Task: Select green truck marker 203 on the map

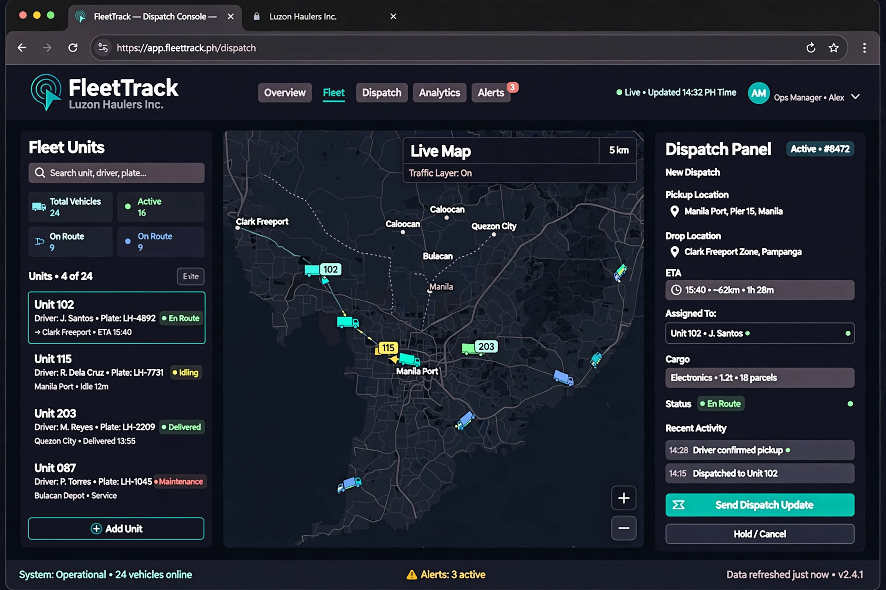Action: [x=480, y=347]
